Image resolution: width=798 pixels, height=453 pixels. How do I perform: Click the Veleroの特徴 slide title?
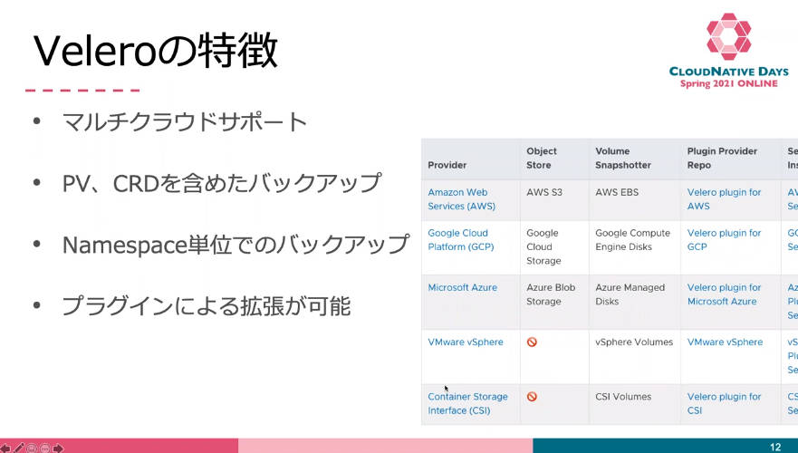(x=156, y=51)
